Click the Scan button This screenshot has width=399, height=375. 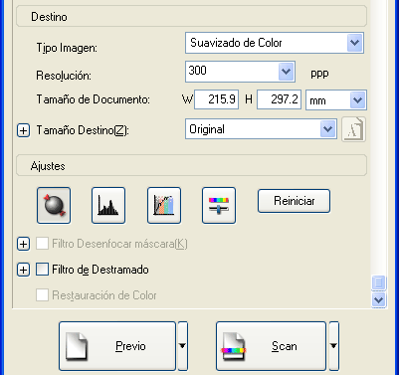pos(271,346)
